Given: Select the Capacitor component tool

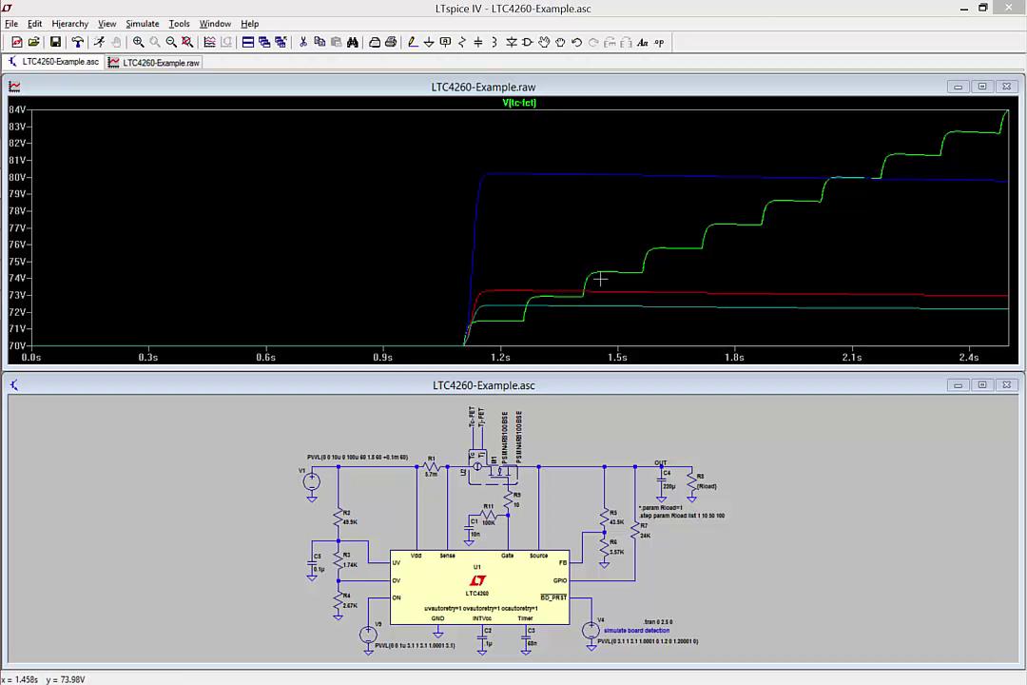Looking at the screenshot, I should click(x=478, y=42).
